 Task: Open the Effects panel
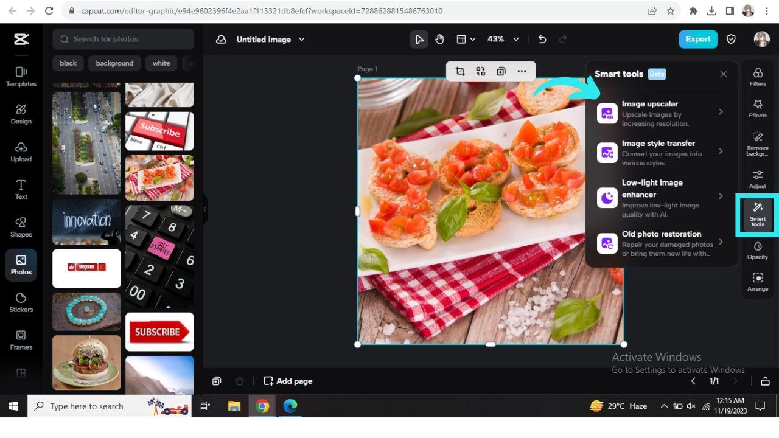(757, 110)
